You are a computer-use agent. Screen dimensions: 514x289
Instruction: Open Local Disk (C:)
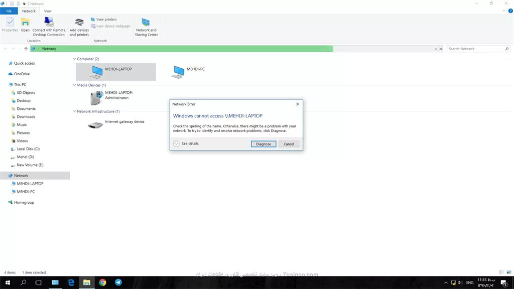(25, 149)
